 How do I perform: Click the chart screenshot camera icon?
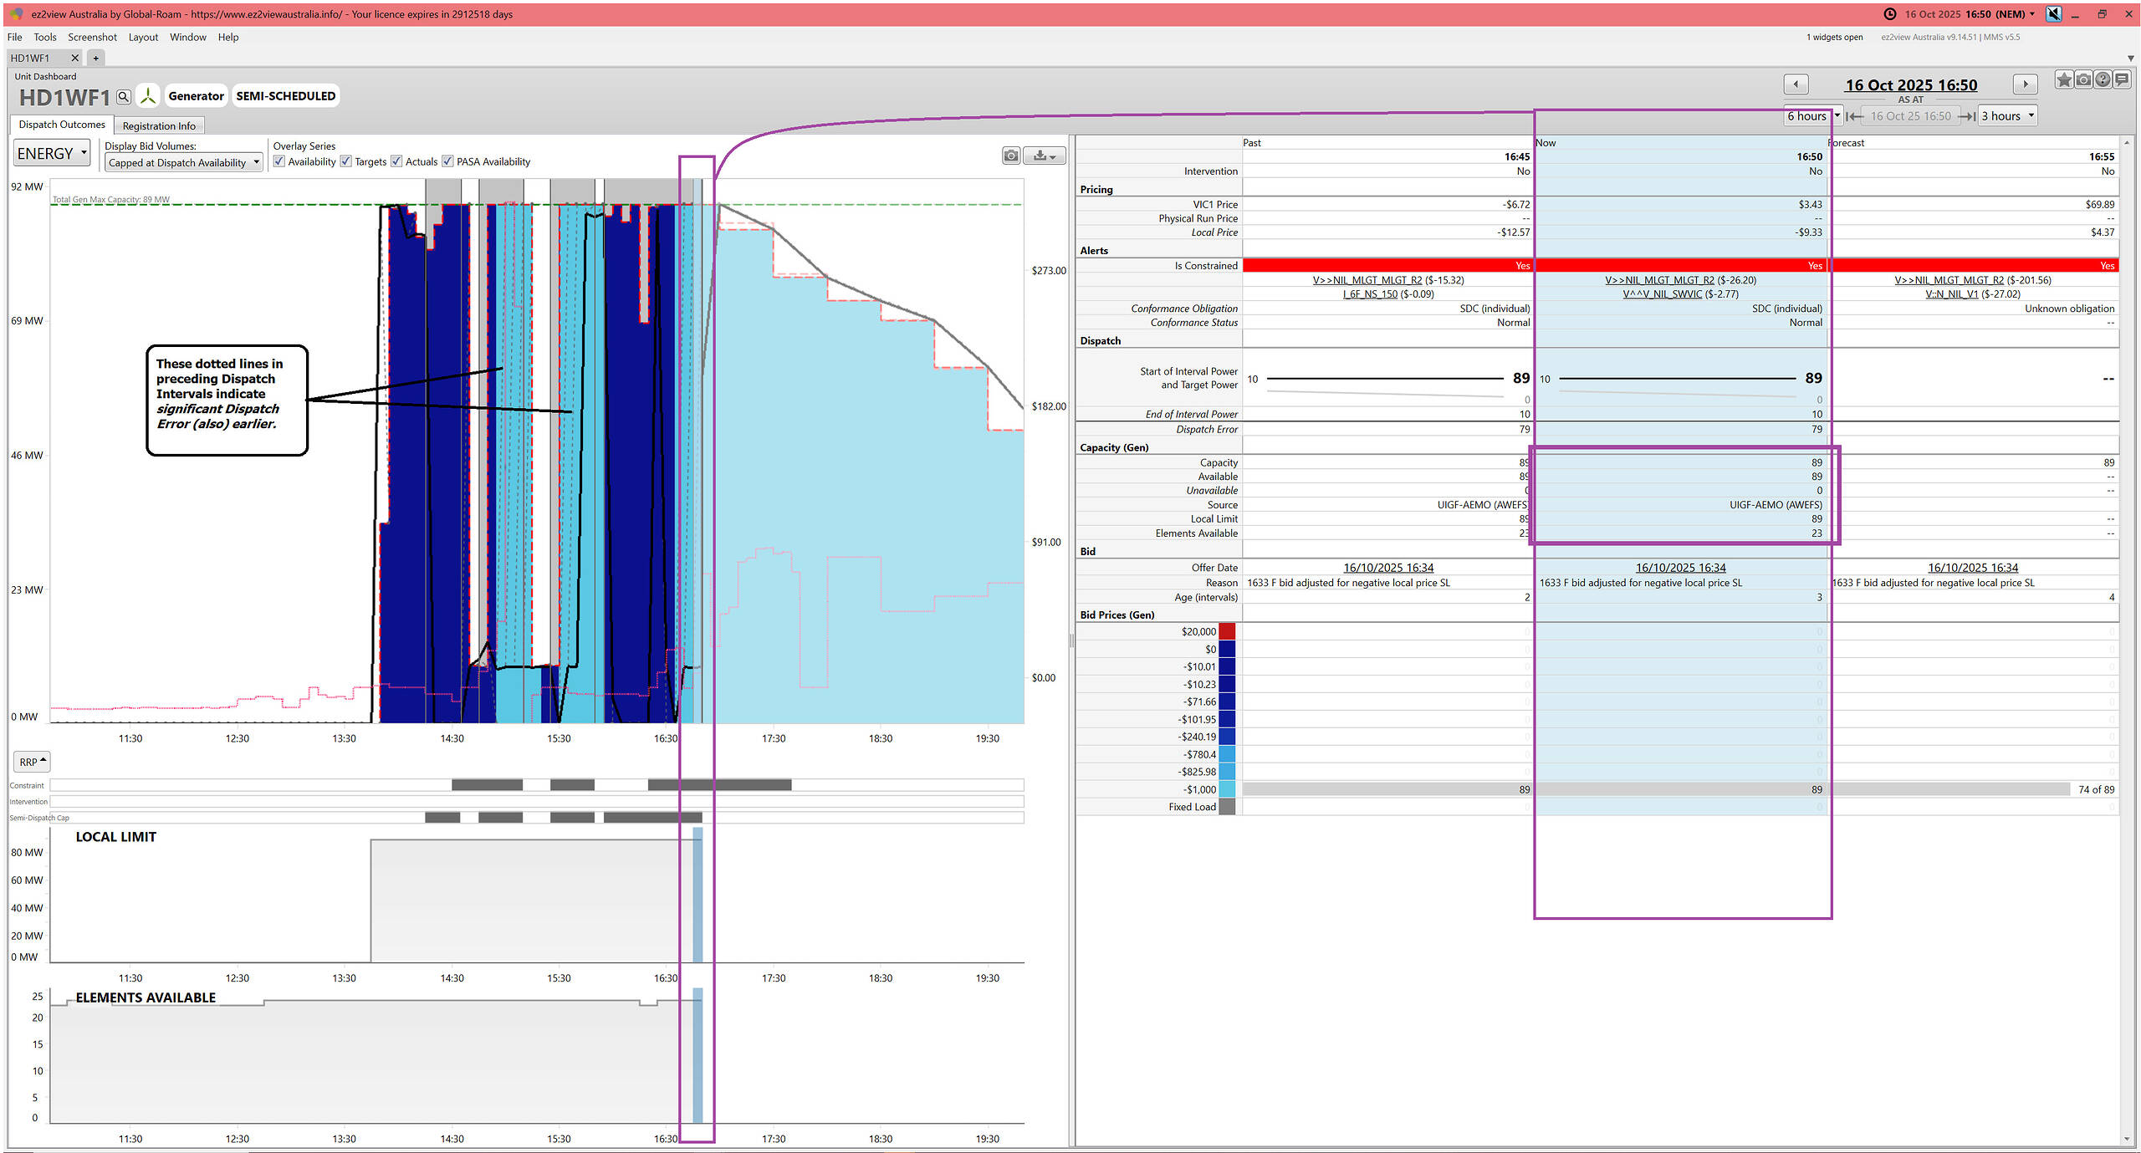[x=1011, y=156]
